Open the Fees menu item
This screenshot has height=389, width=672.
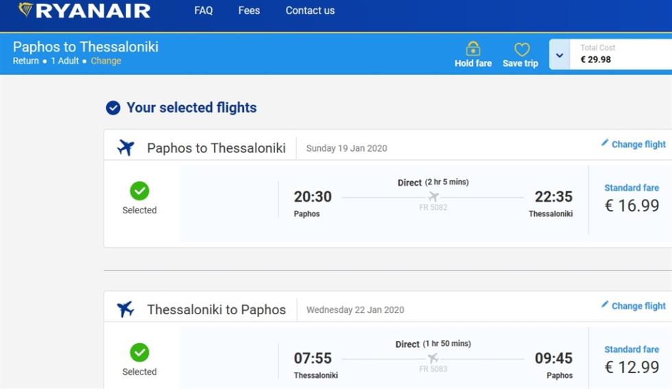point(249,10)
